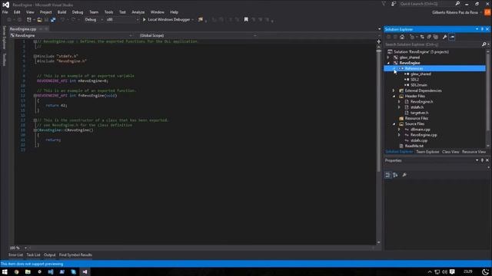
Task: Click Collapse All icon in Solution Explorer
Action: 429,37
